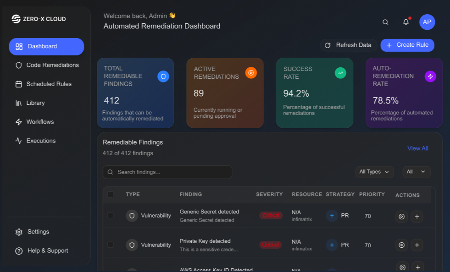450x272 pixels.
Task: Run remediation for Generic Secret detected row
Action: 401,217
